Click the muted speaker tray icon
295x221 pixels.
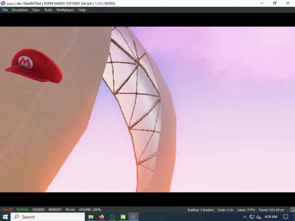point(259,217)
